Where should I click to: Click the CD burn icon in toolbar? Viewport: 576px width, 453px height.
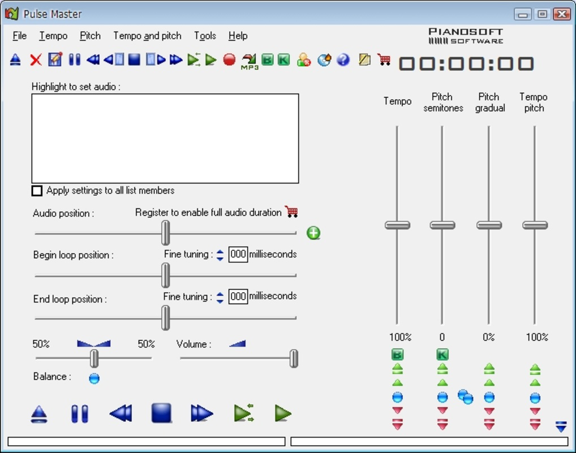324,59
